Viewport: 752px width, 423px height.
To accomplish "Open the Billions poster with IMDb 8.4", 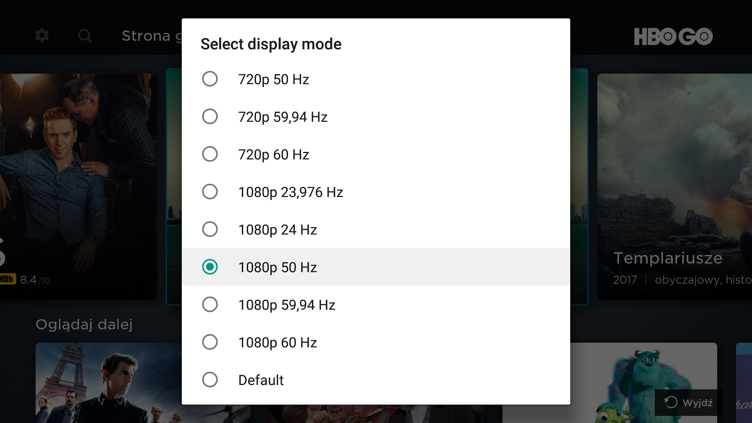I will [x=78, y=187].
